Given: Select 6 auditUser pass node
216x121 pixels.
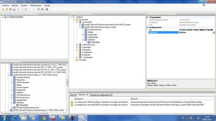Looking at the screenshot, I should pyautogui.click(x=86, y=55).
